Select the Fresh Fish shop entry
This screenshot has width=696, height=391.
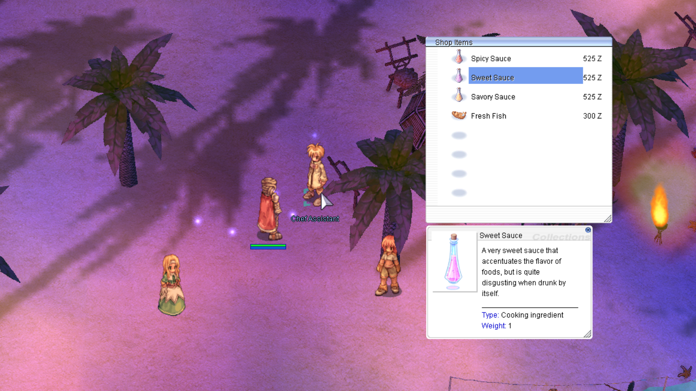488,116
